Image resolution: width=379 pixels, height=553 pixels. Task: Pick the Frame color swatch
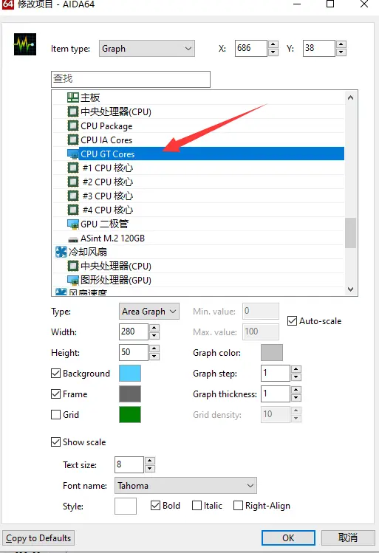[130, 394]
